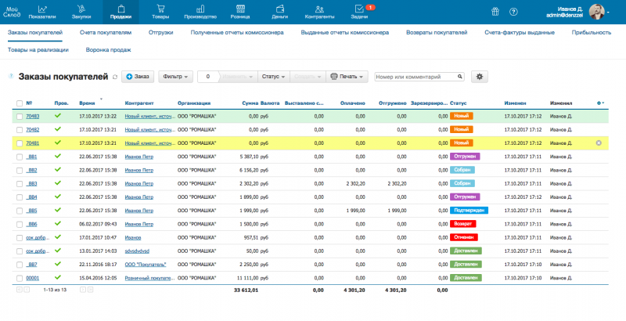The width and height of the screenshot is (626, 321).
Task: Expand the Фильтр dropdown
Action: tap(175, 77)
